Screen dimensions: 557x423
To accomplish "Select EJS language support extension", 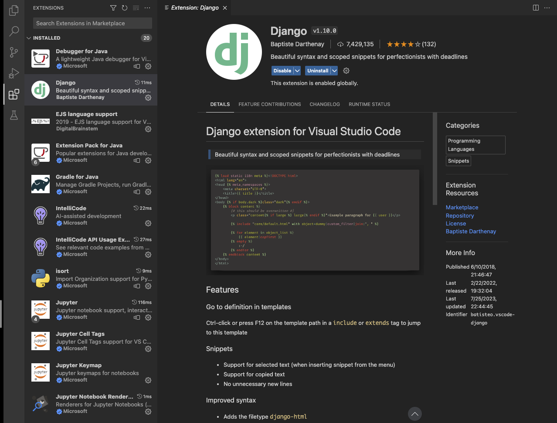I will click(x=91, y=121).
